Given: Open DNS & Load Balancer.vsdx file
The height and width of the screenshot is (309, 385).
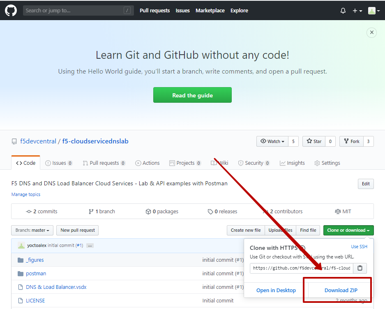Looking at the screenshot, I should pyautogui.click(x=56, y=287).
